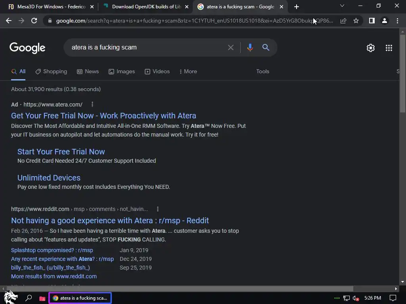Open Google quick settings gear
This screenshot has height=304, width=406.
(371, 48)
